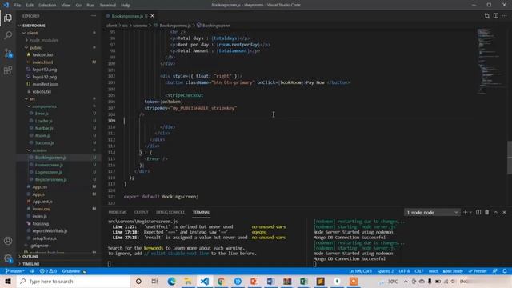
Task: Click the Windows search box
Action: [74, 281]
